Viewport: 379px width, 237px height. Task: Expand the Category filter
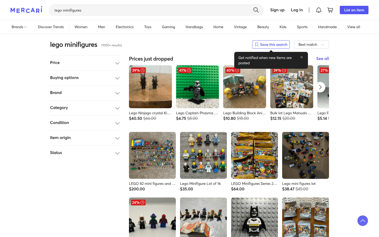pos(85,108)
